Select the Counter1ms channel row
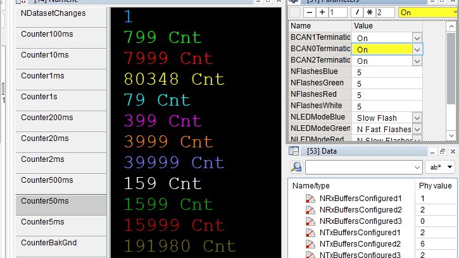The image size is (459, 258). [61, 80]
